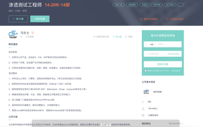Click the upload attachment resume icon
The width and height of the screenshot is (203, 127).
click(167, 19)
